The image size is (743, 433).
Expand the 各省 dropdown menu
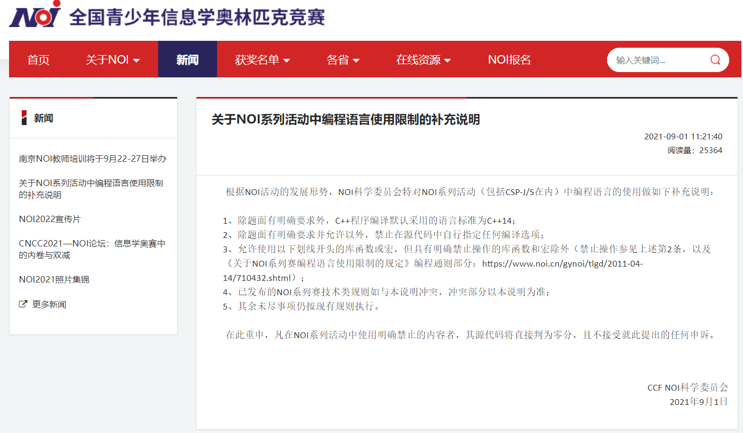343,59
